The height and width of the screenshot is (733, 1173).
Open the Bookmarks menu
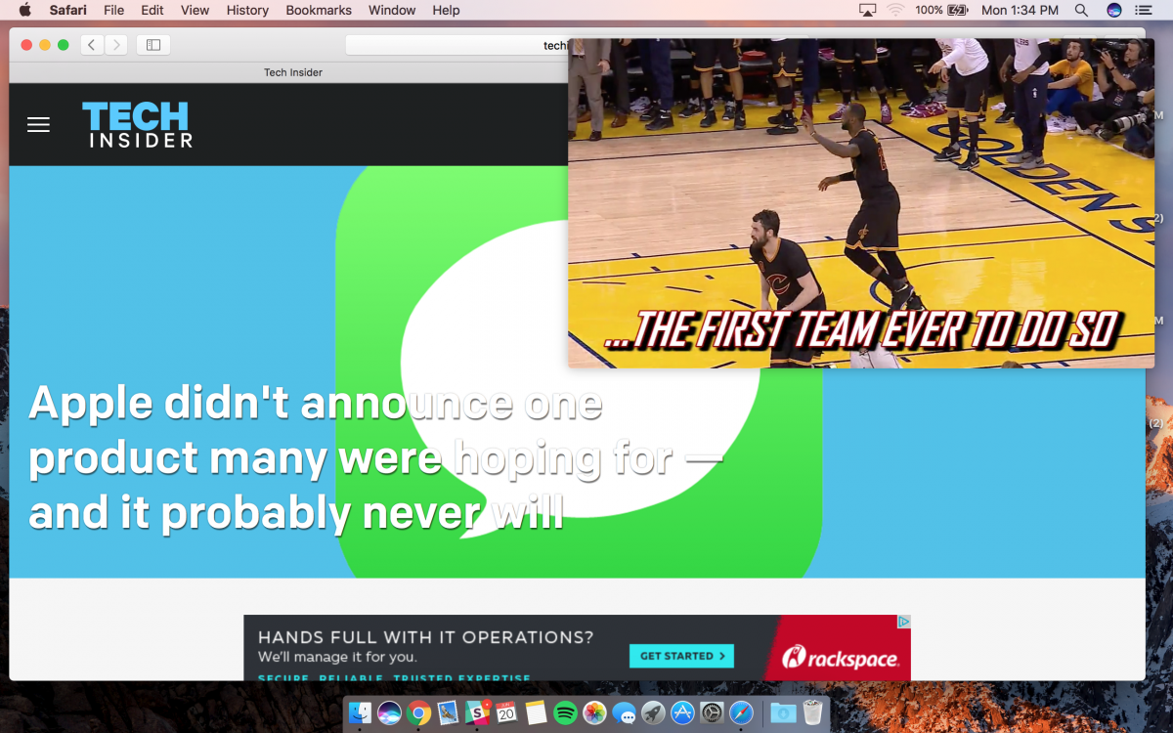[319, 10]
